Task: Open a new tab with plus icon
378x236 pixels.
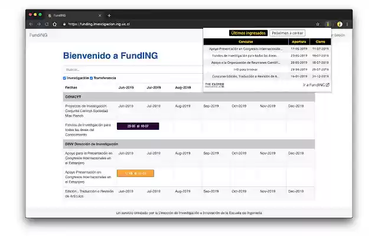Action: (x=109, y=15)
